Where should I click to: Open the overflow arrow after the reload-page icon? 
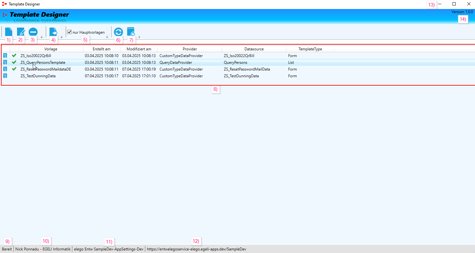click(x=139, y=38)
